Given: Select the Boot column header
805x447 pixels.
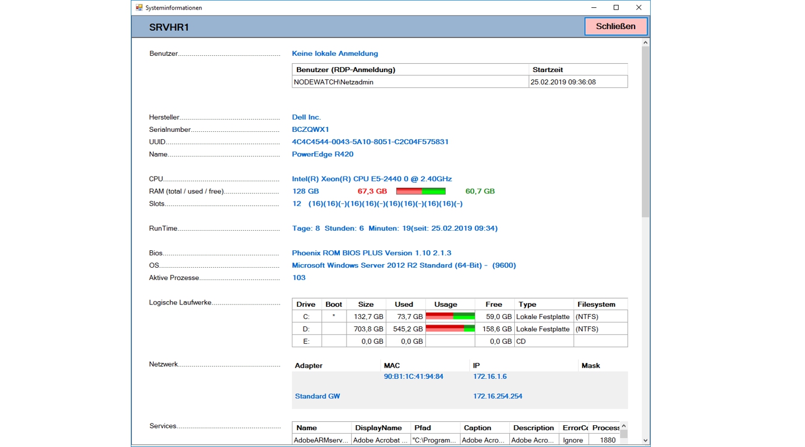Looking at the screenshot, I should (x=334, y=305).
